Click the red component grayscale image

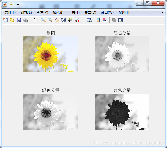tap(122, 54)
